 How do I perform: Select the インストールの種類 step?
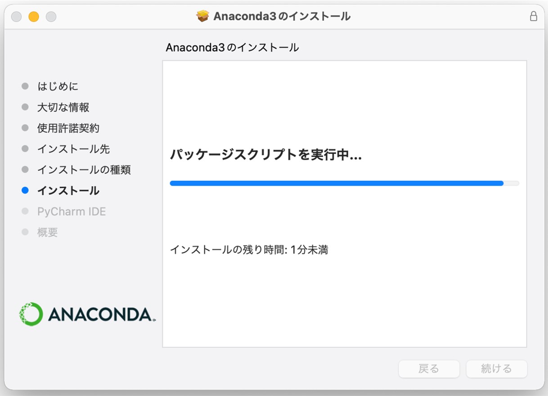[84, 170]
